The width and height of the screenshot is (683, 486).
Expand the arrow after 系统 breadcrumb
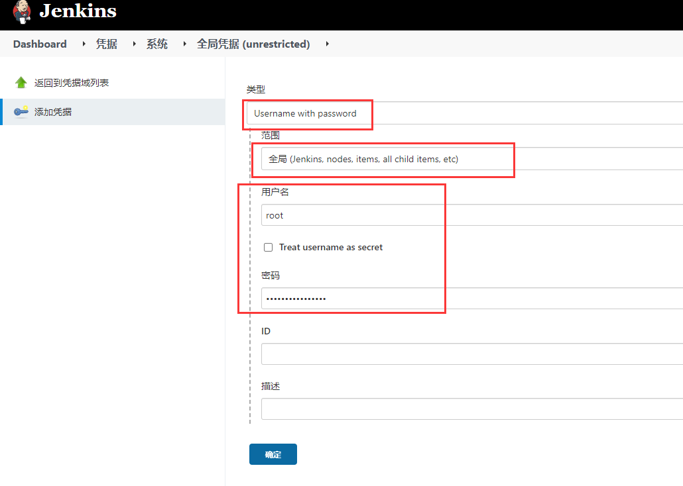tap(184, 44)
